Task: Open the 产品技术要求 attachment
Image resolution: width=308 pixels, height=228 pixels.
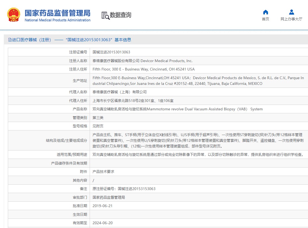Action: click(103, 172)
